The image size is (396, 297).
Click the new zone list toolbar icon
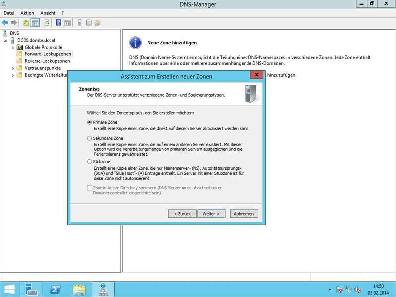tap(89, 23)
